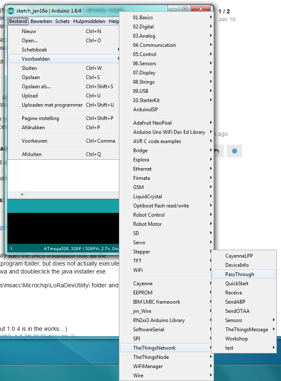
Task: Select Nieuw from the Bestand menu
Action: pos(64,31)
